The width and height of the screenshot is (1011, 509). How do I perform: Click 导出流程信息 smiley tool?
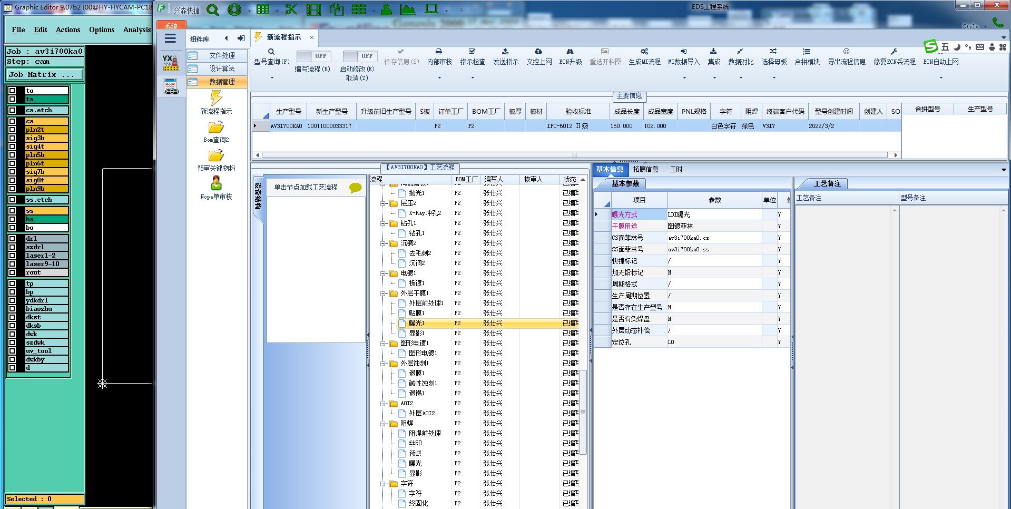pyautogui.click(x=846, y=57)
